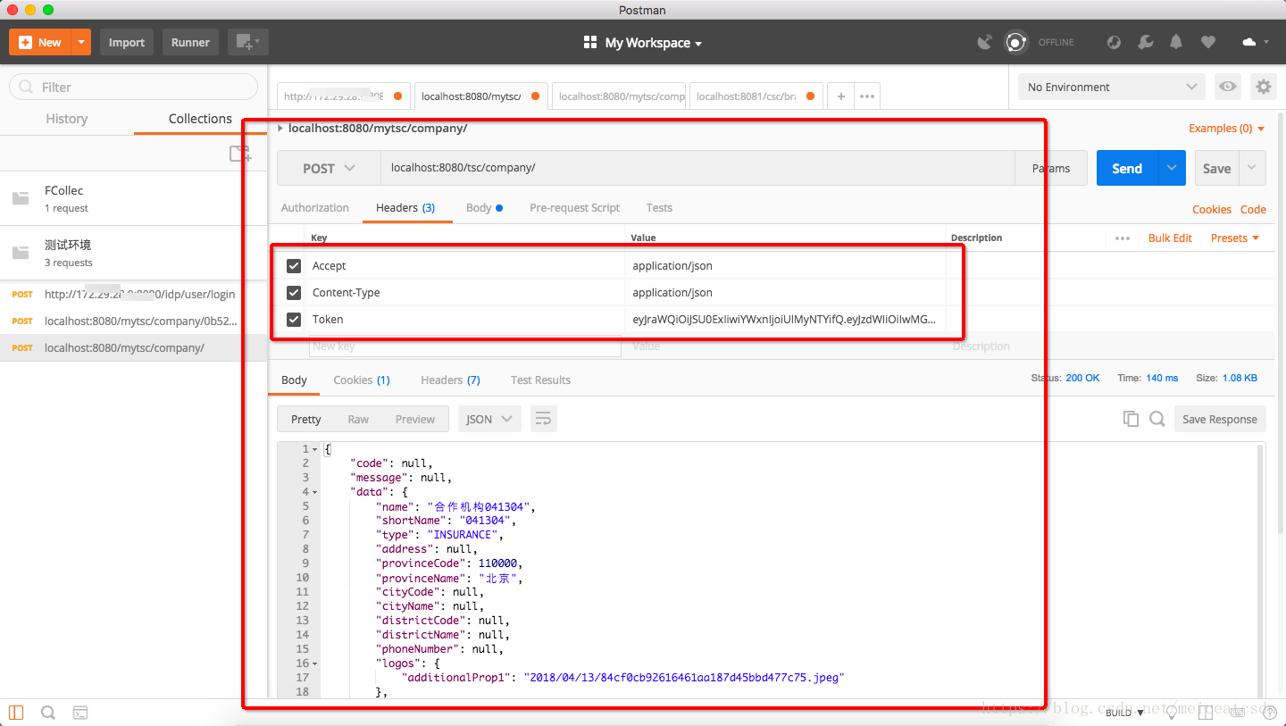The height and width of the screenshot is (726, 1286).
Task: Create new collection folder icon
Action: point(239,154)
